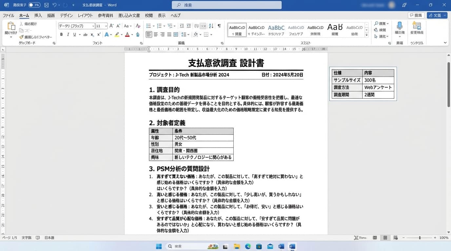Apply italic formatting
This screenshot has width=451, height=251.
coord(68,34)
